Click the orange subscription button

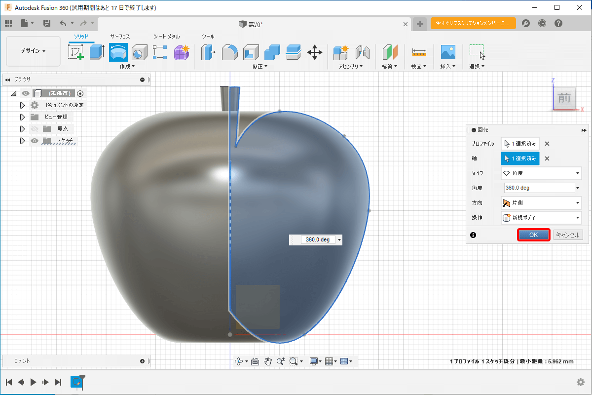[x=473, y=23]
